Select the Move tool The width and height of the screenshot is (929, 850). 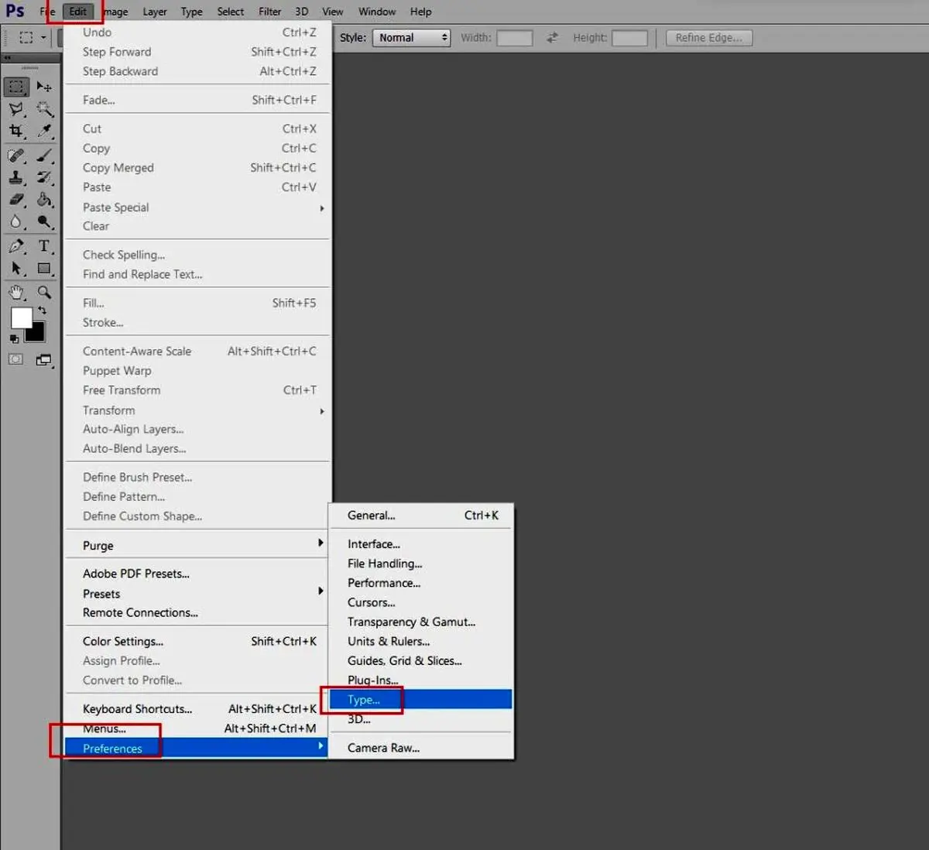click(44, 87)
